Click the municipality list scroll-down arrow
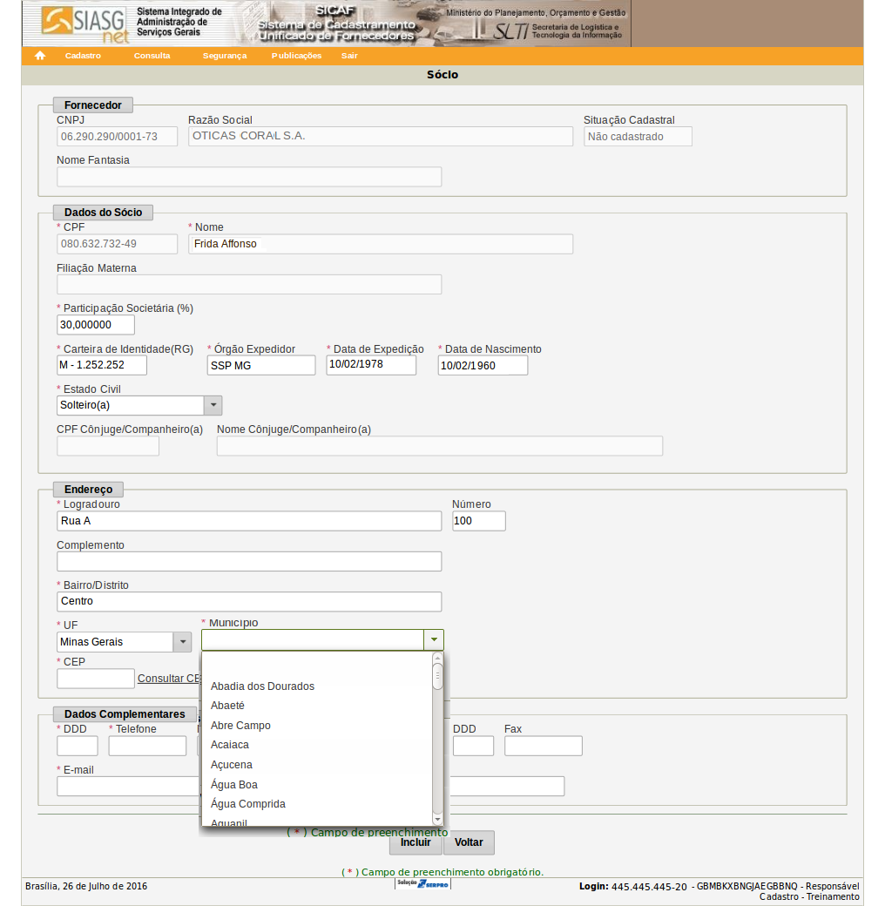Viewport: 885px width, 906px height. pyautogui.click(x=437, y=820)
